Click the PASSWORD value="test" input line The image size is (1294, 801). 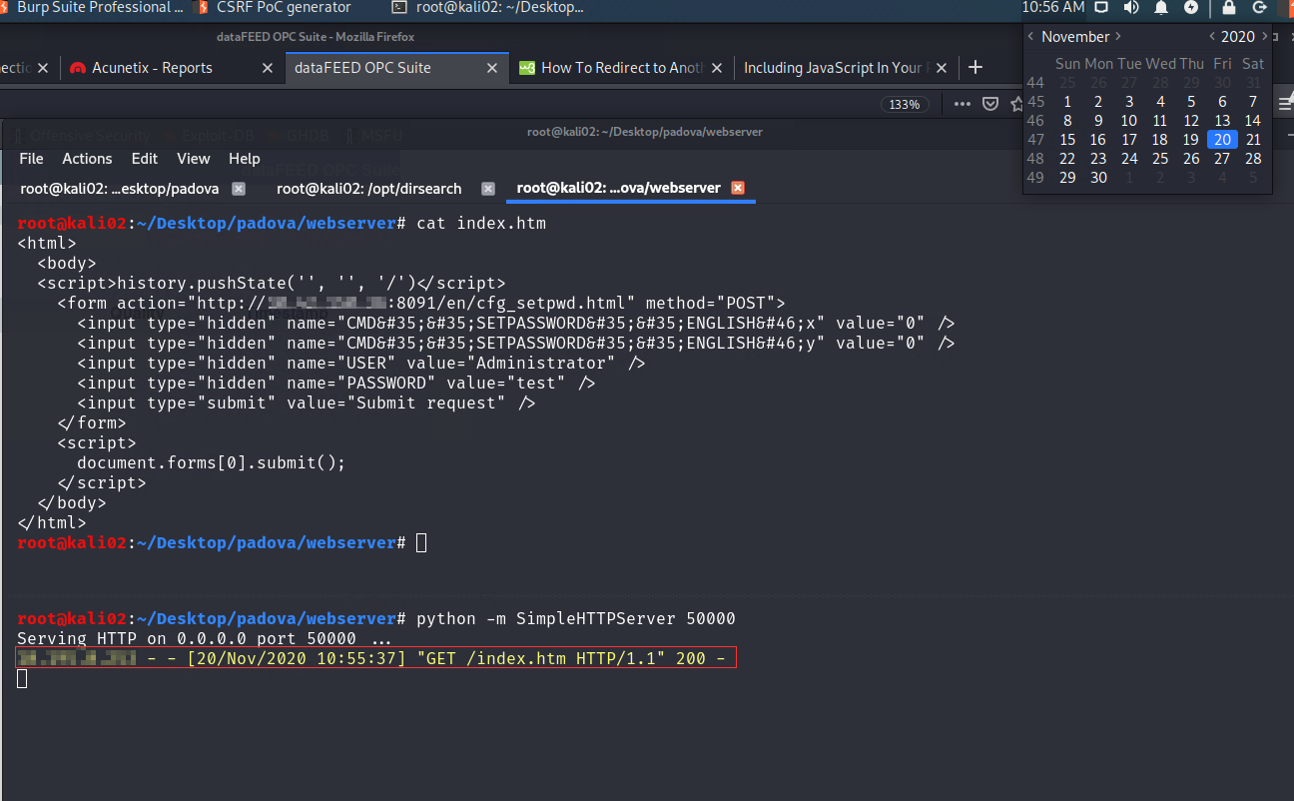pyautogui.click(x=336, y=384)
